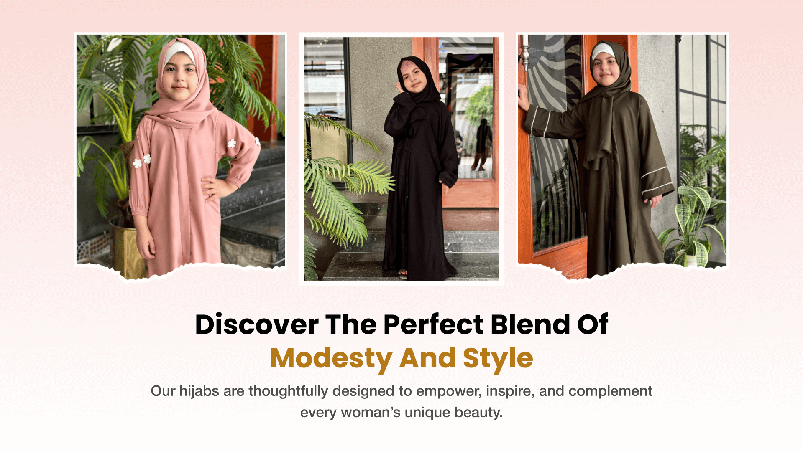Click the paragraph line starting "Our hijabs"
Screen dimensions: 803x451
coord(401,391)
